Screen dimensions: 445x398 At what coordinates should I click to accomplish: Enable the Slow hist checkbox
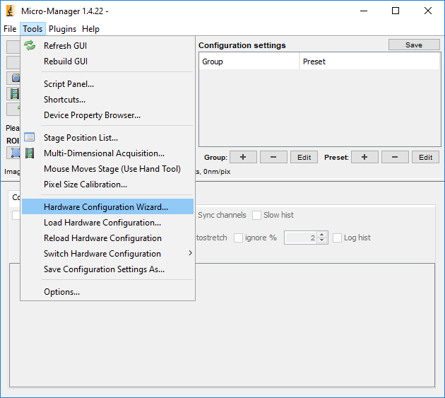(257, 215)
